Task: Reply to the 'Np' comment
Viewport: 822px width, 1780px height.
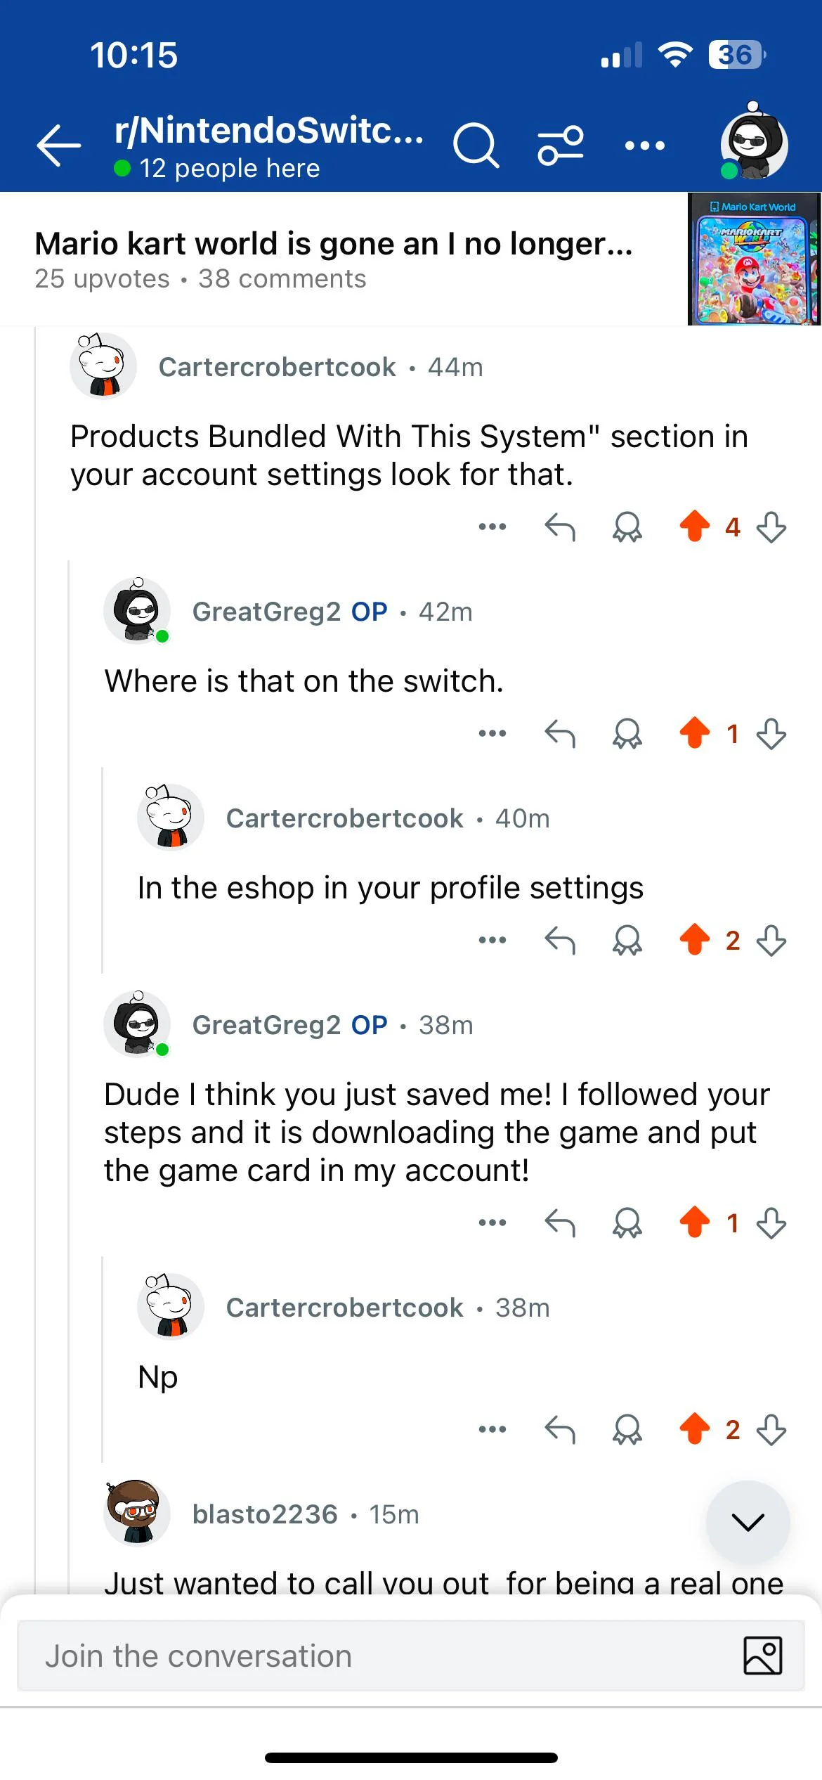Action: (x=560, y=1431)
